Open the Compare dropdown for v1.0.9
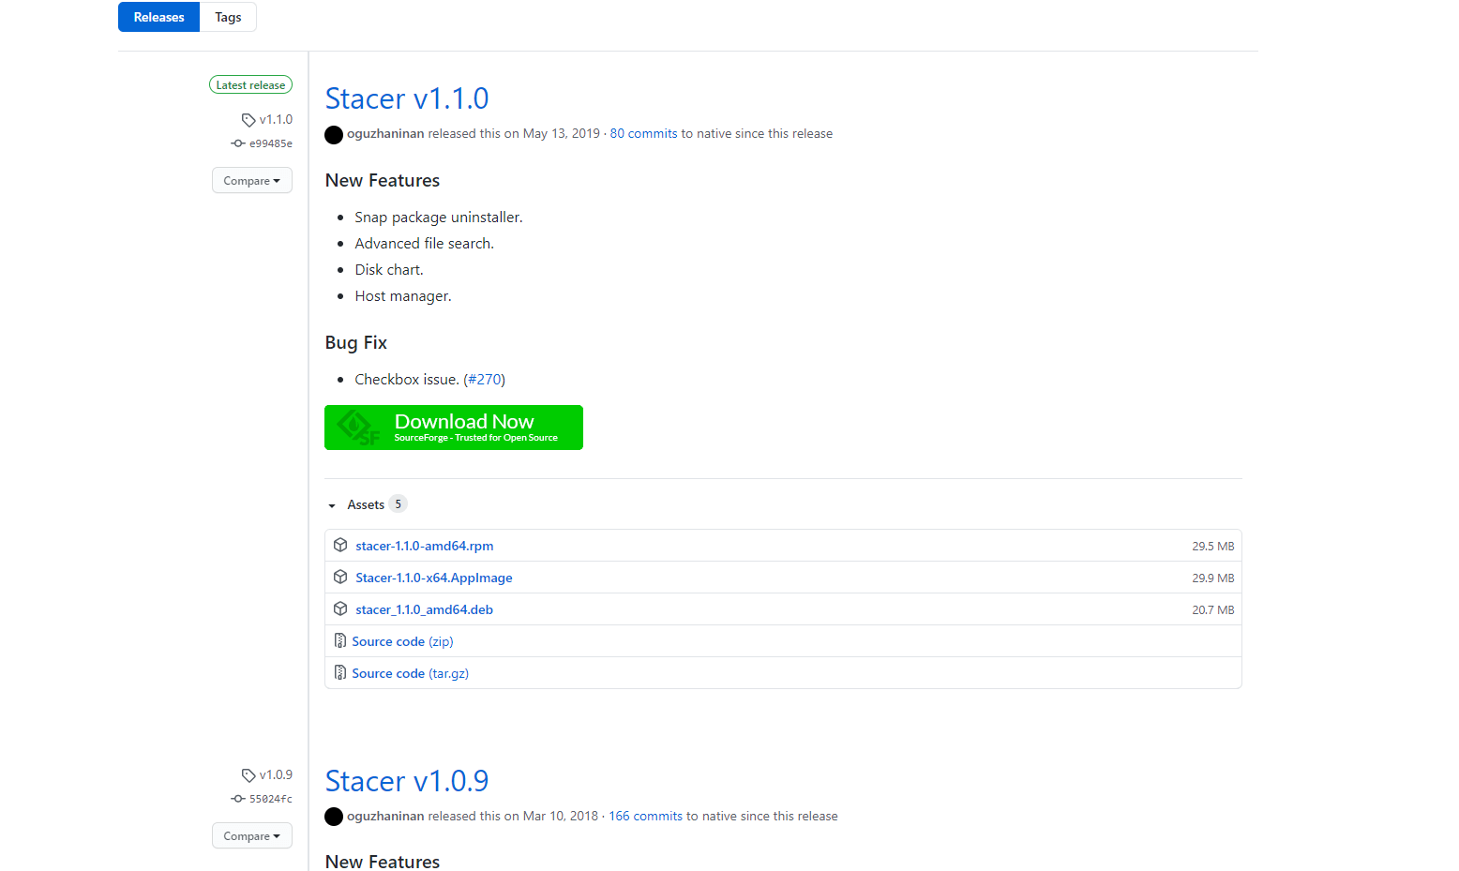 251,835
